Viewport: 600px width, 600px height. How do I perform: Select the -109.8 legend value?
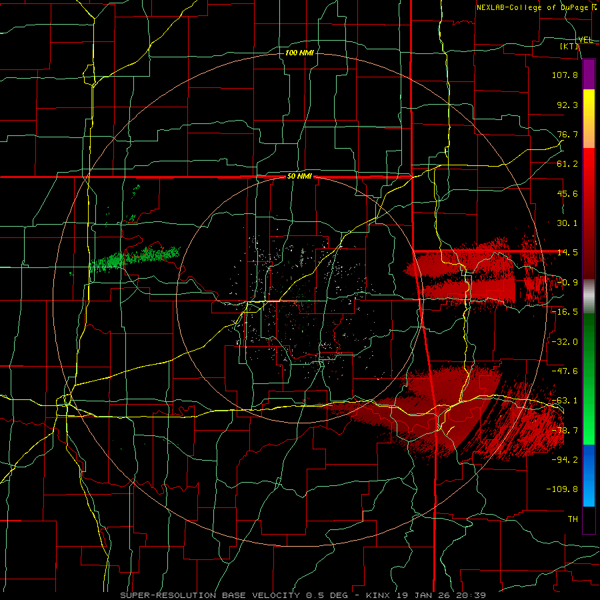tap(562, 489)
